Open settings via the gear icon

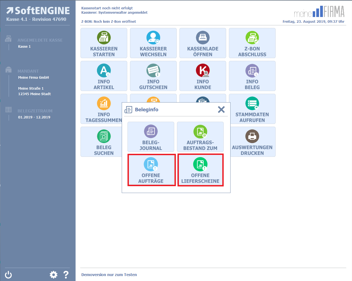tap(53, 274)
